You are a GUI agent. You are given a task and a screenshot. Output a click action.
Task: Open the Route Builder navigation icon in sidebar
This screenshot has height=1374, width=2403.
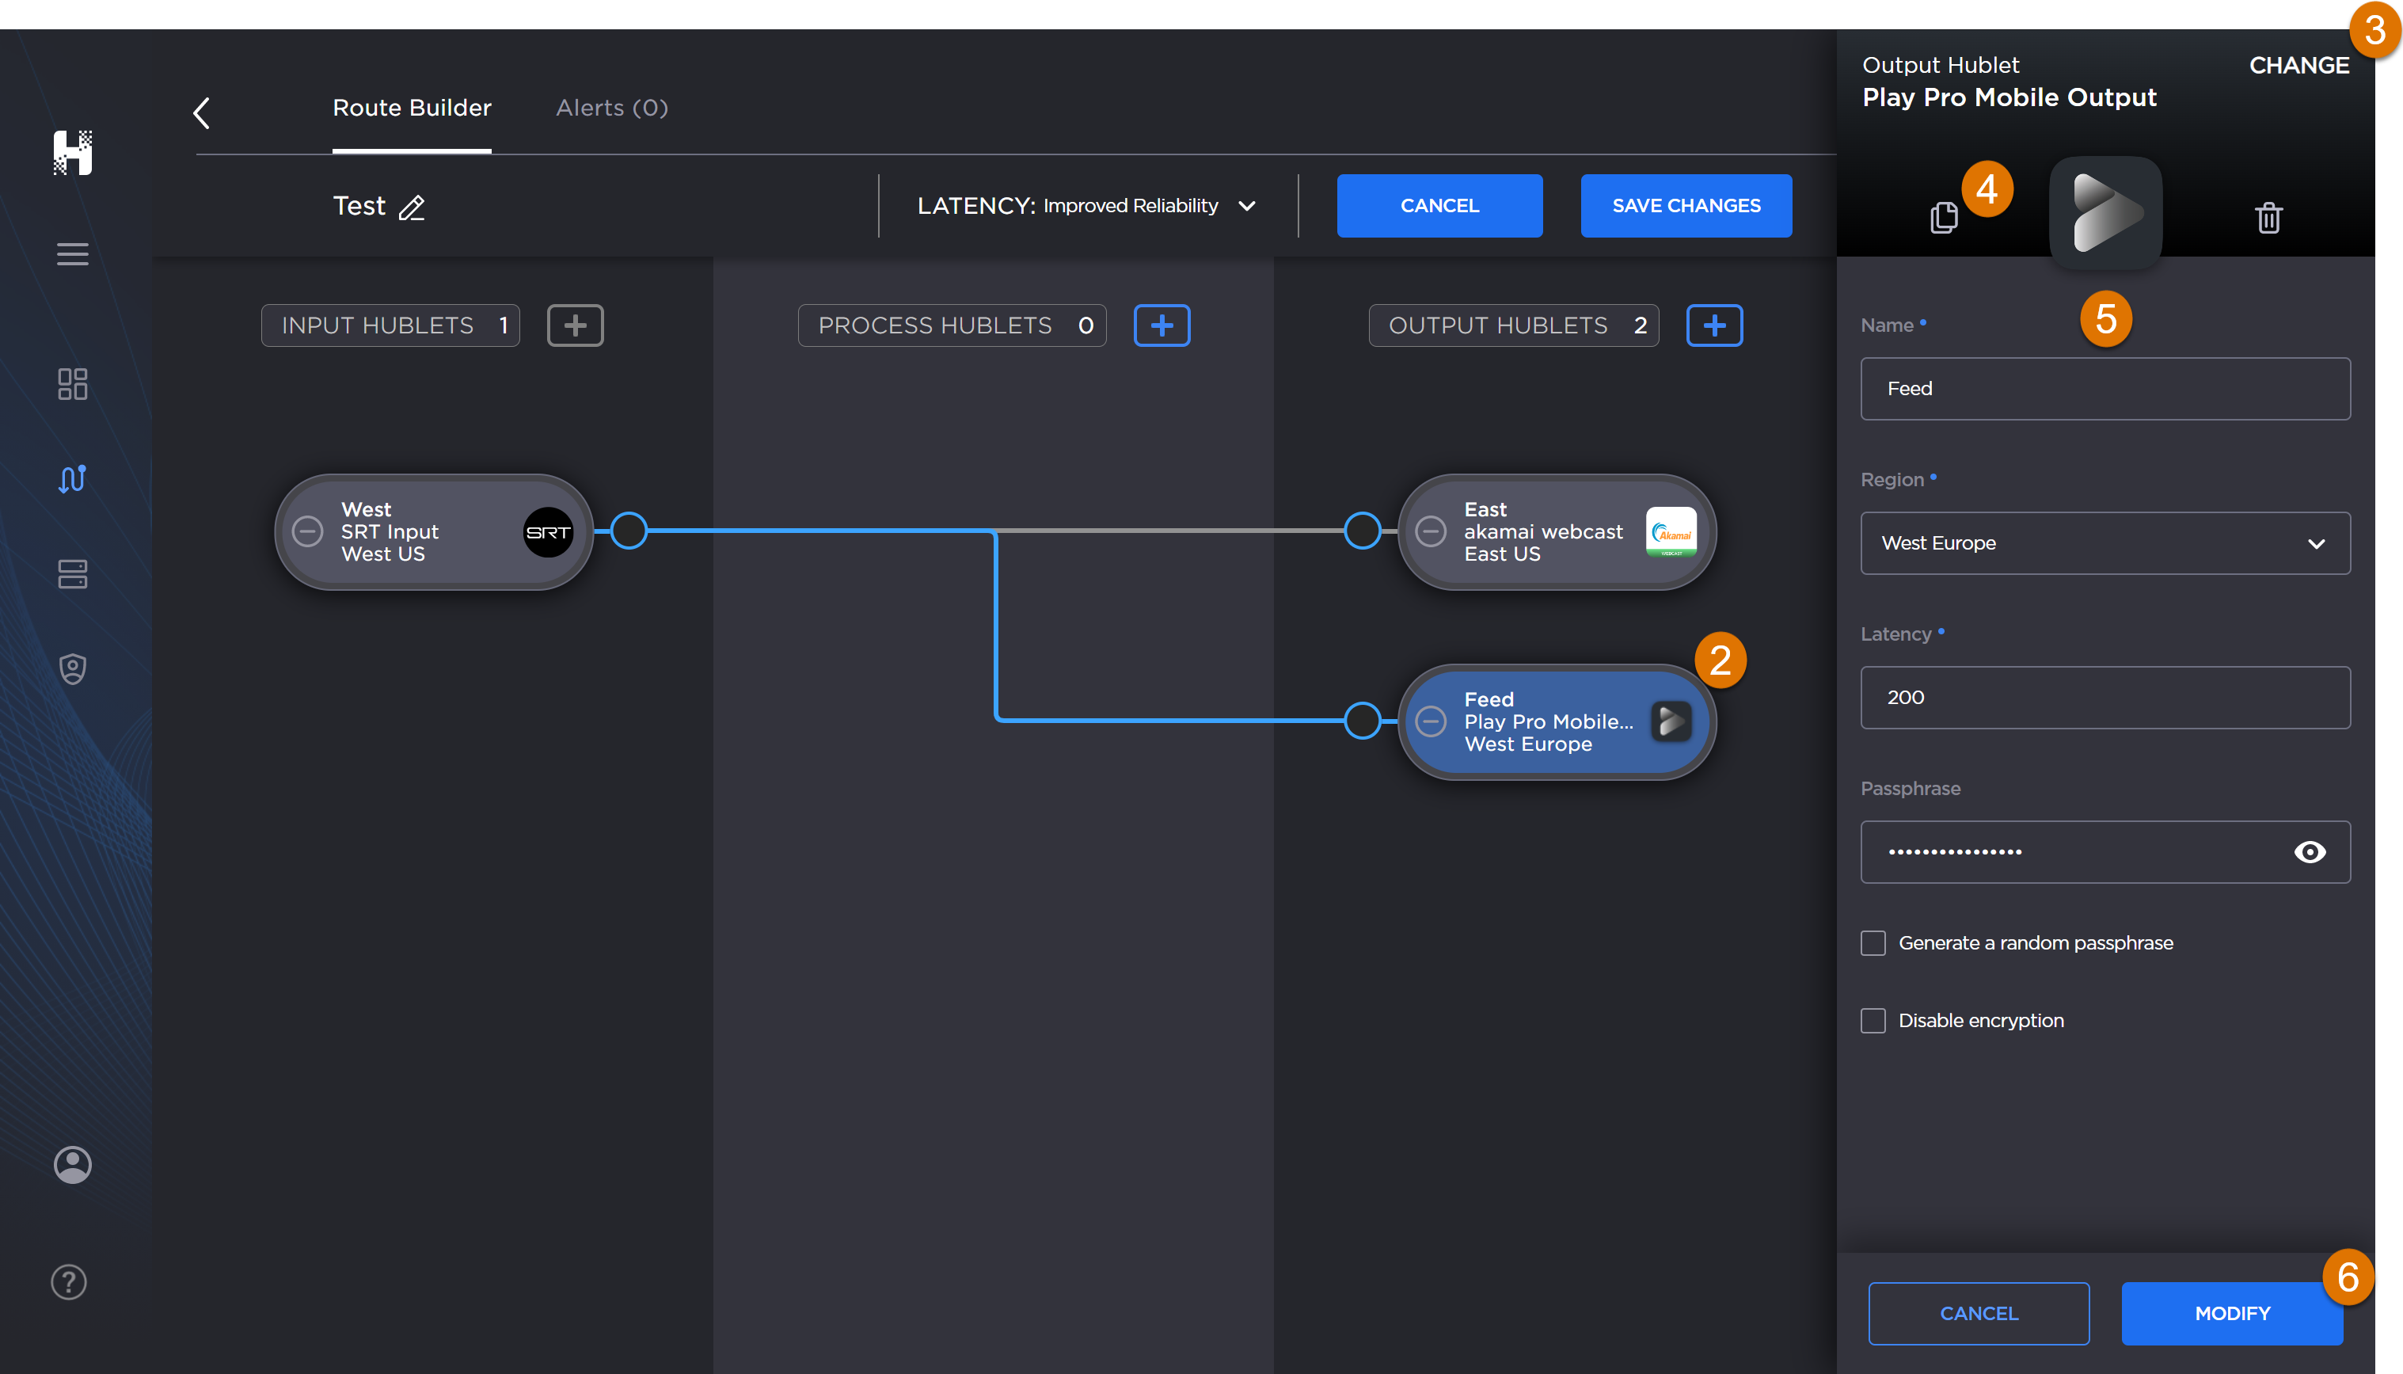point(72,479)
